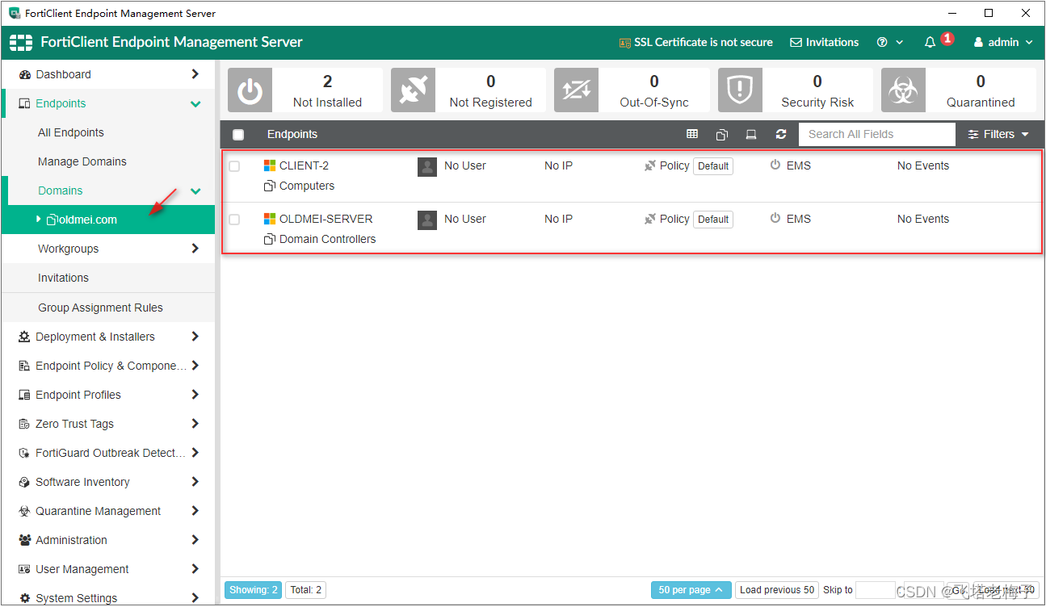Expand the Administration chevron
Screen dimensions: 1046x607
click(x=195, y=540)
